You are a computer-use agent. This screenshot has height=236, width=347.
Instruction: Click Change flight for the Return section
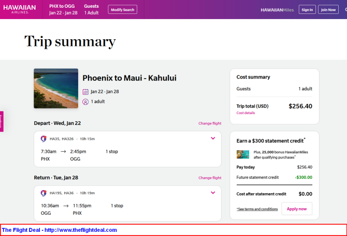click(x=210, y=178)
